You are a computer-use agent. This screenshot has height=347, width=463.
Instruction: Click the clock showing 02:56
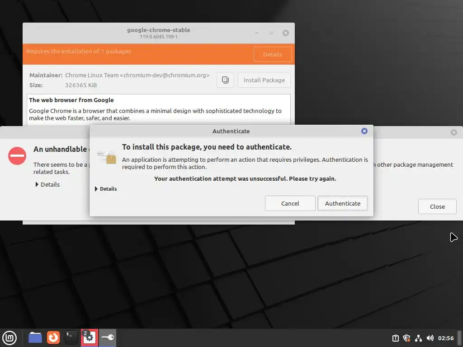coord(445,338)
